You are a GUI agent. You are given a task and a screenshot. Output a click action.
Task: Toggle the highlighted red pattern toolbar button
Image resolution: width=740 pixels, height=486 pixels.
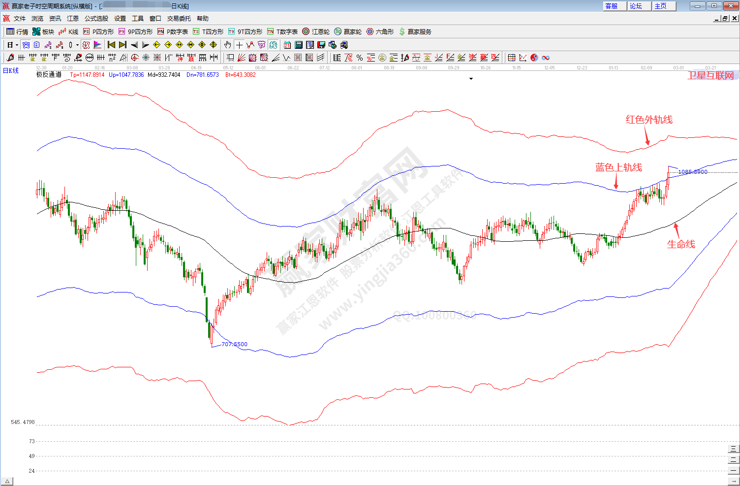click(x=86, y=45)
